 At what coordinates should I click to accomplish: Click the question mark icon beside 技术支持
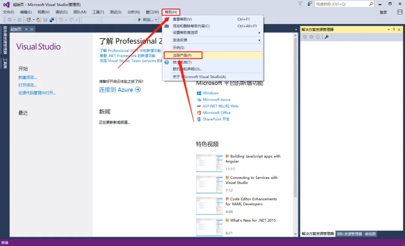click(x=166, y=62)
